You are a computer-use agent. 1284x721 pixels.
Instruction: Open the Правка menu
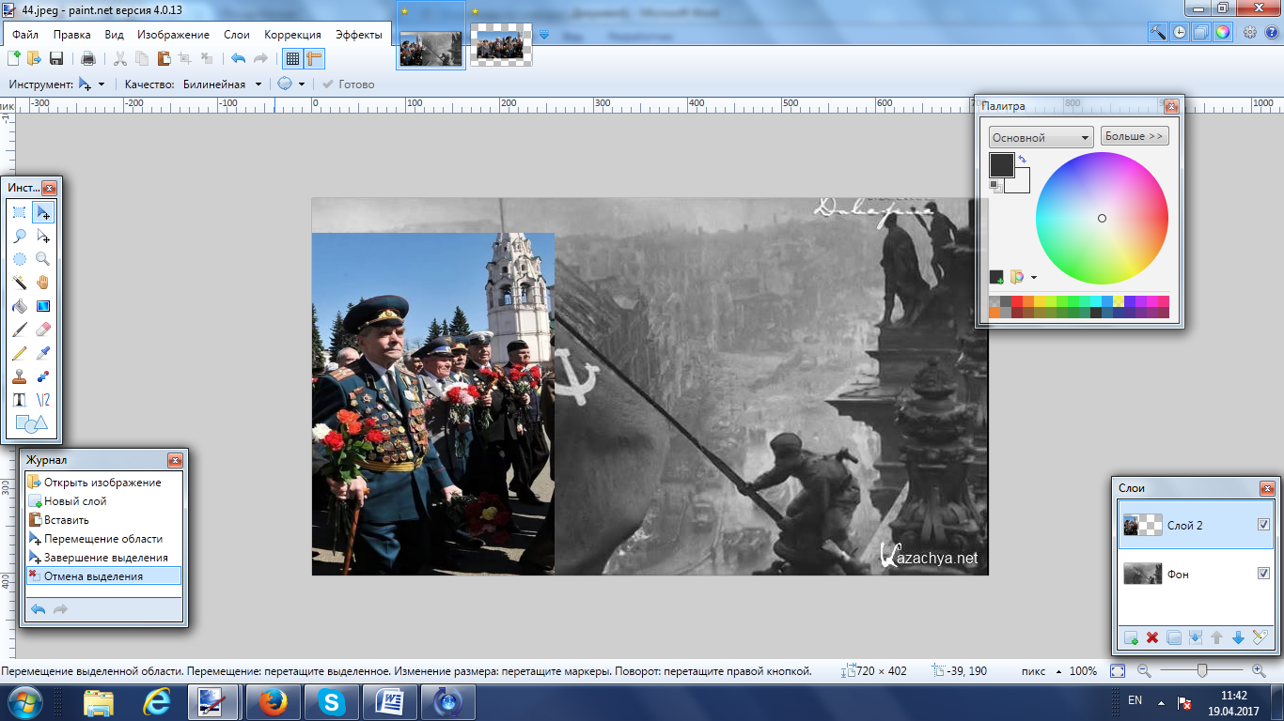point(72,35)
